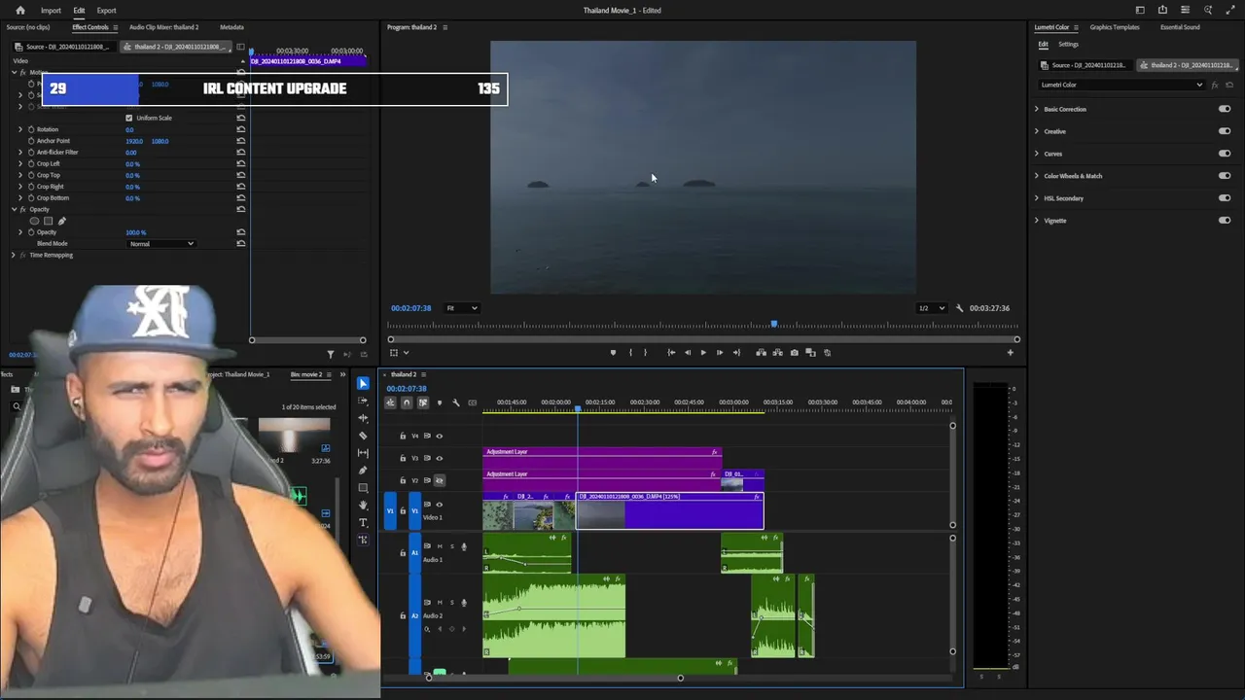This screenshot has width=1245, height=700.
Task: Lock the V4 track
Action: click(x=403, y=436)
